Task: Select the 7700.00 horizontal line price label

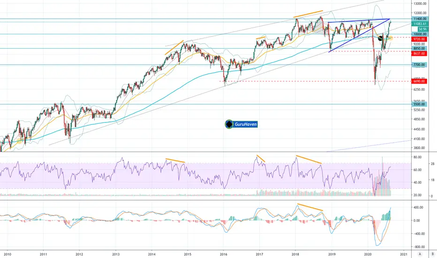Action: click(420, 65)
